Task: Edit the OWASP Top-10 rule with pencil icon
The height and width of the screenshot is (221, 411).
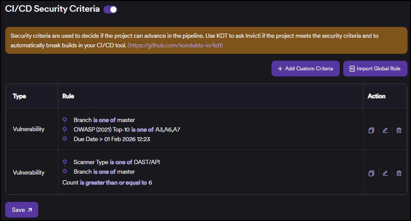Action: click(385, 130)
